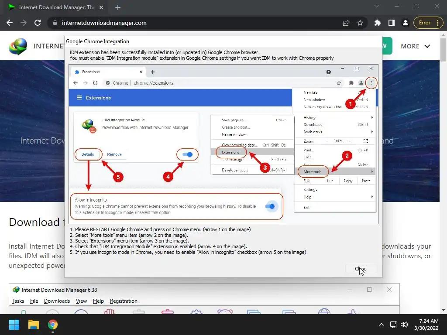This screenshot has height=335, width=447.
Task: Close the Internet Download Manager 6.38 window
Action: click(x=389, y=290)
